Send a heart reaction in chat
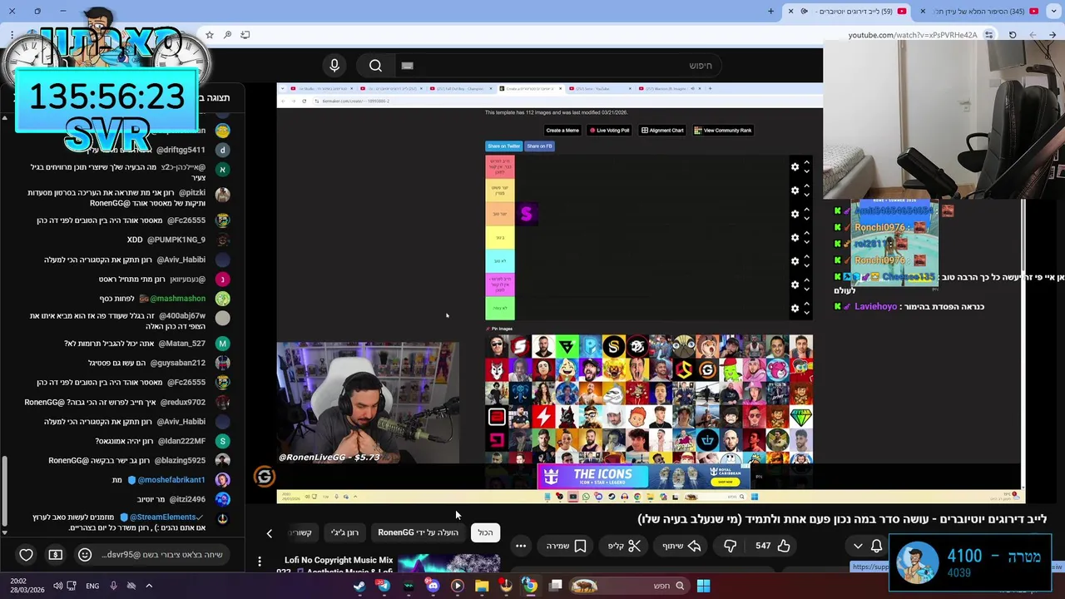The width and height of the screenshot is (1065, 599). point(26,555)
